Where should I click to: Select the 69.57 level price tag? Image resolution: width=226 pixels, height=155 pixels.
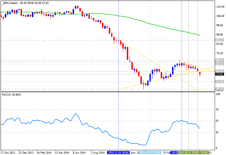pyautogui.click(x=220, y=60)
